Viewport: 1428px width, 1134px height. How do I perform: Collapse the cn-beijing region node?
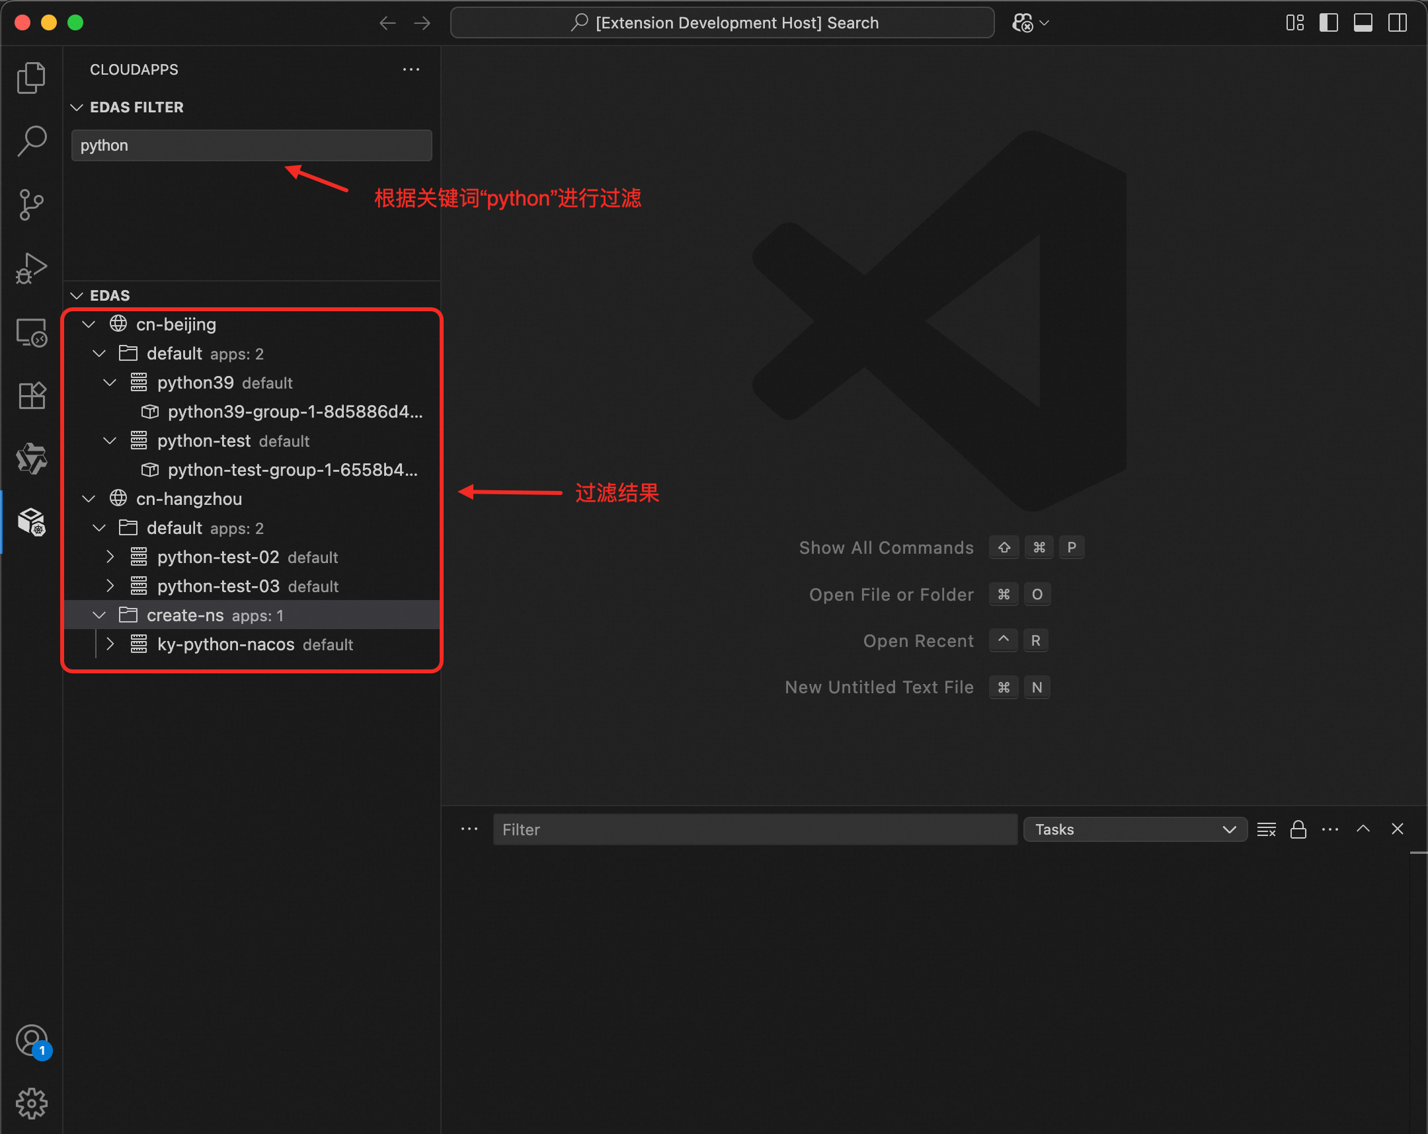(x=89, y=324)
